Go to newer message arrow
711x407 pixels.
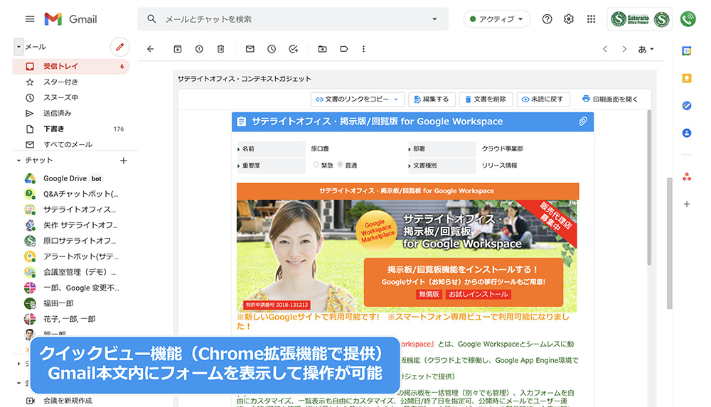pyautogui.click(x=605, y=49)
